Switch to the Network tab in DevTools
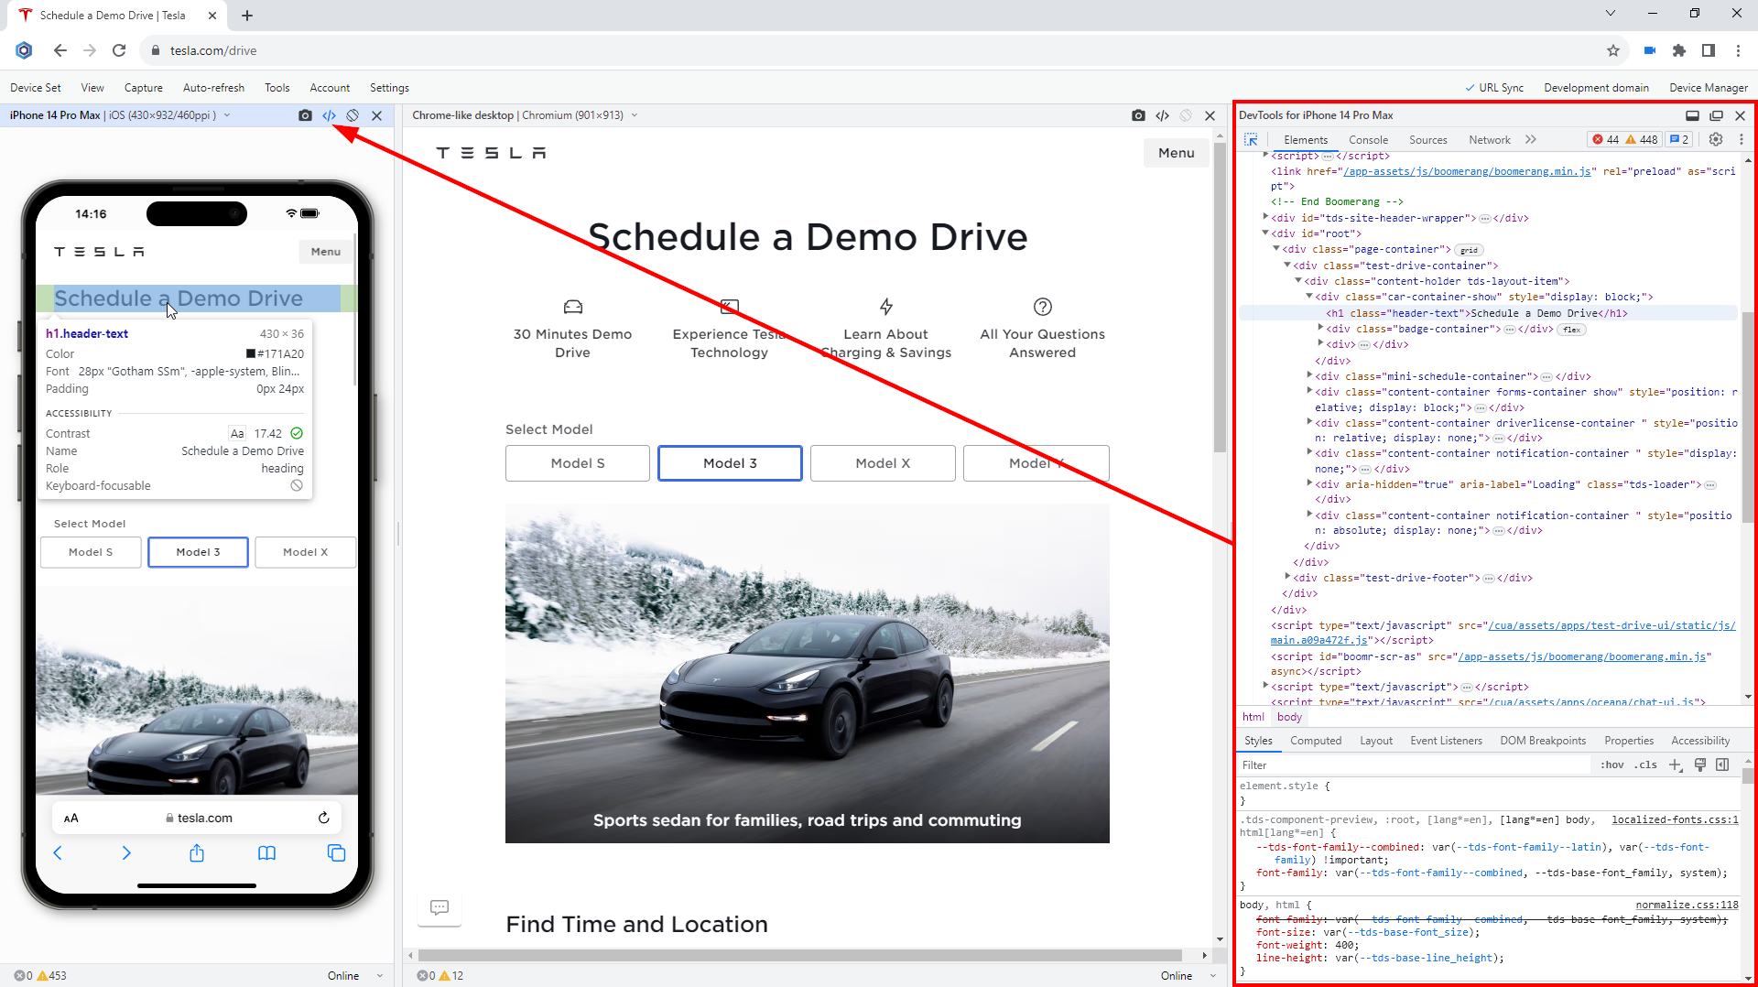This screenshot has width=1758, height=987. [x=1489, y=139]
